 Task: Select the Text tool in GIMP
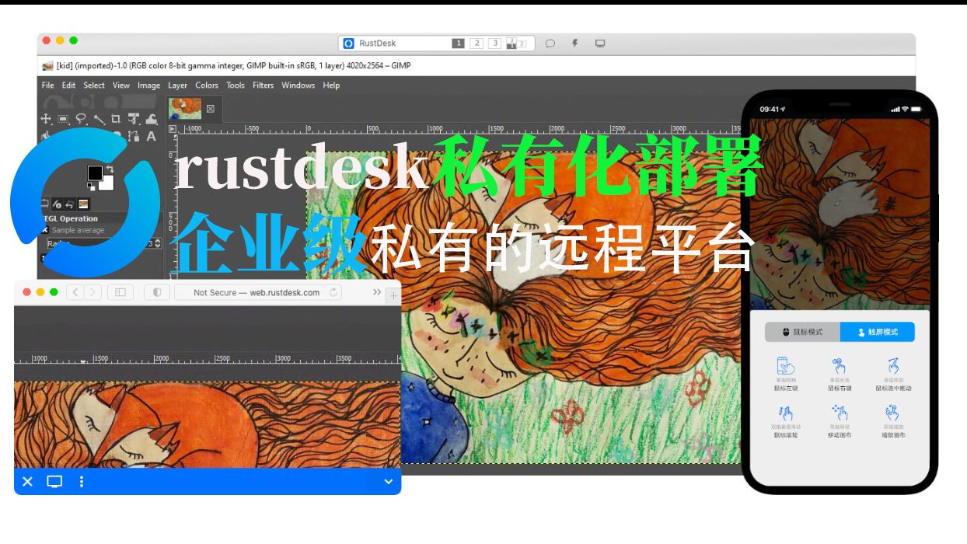[x=152, y=136]
